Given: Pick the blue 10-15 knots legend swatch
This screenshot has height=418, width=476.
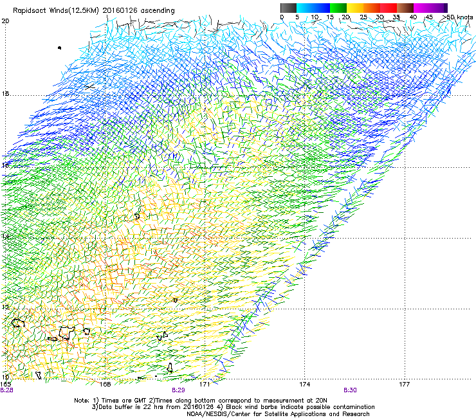Looking at the screenshot, I should click(x=322, y=8).
